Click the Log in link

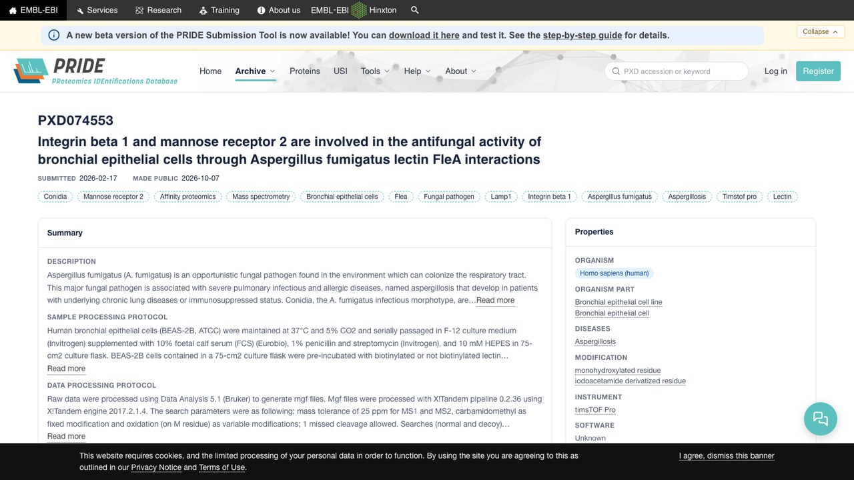coord(776,71)
